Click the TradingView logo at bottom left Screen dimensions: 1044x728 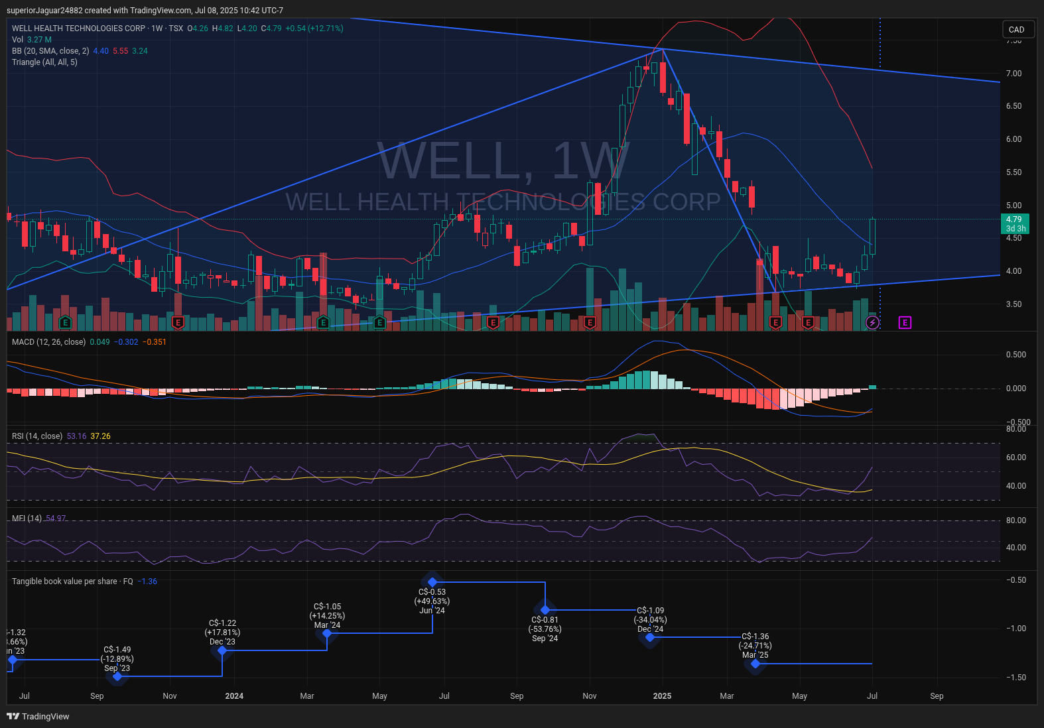tap(38, 716)
